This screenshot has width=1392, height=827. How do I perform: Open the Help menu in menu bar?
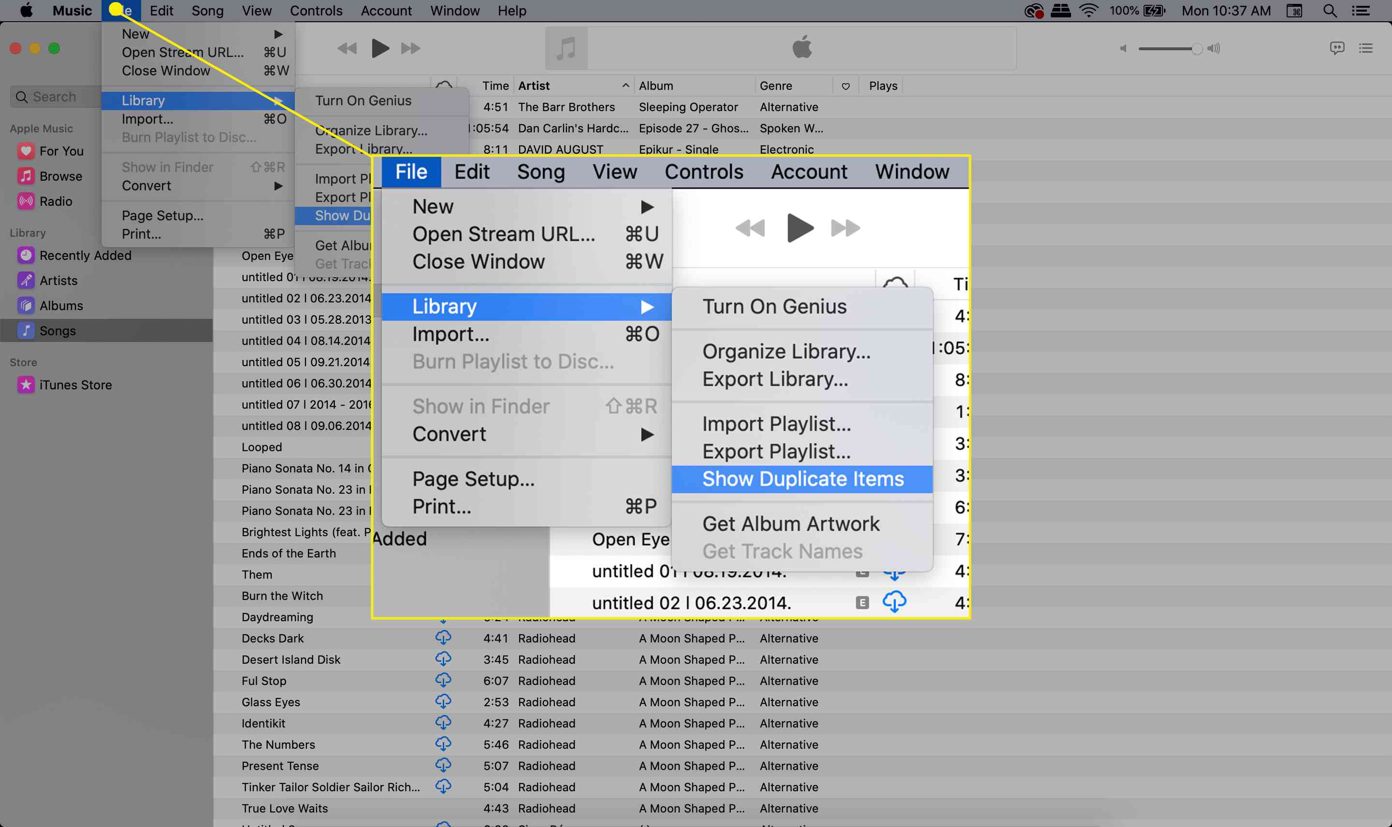tap(512, 11)
